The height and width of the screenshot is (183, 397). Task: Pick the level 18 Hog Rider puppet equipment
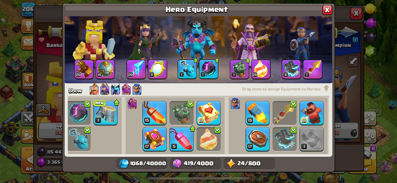pyautogui.click(x=311, y=113)
